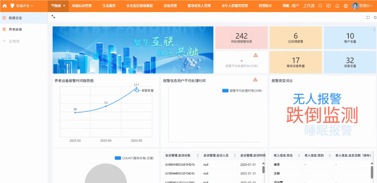Open the search magnifier icon
This screenshot has height=183, width=377.
click(320, 6)
